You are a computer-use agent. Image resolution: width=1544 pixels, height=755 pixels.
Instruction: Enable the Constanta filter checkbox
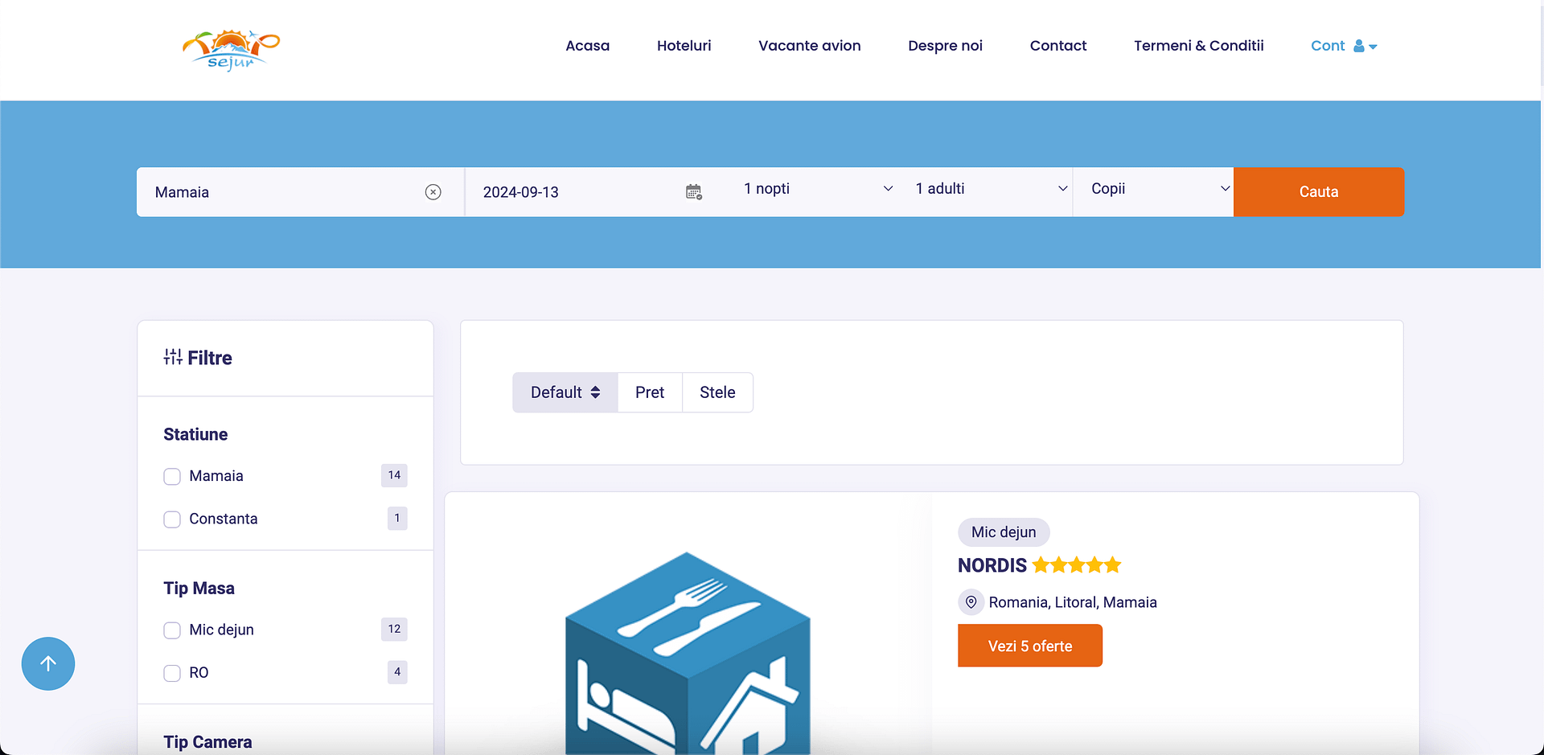[x=171, y=519]
